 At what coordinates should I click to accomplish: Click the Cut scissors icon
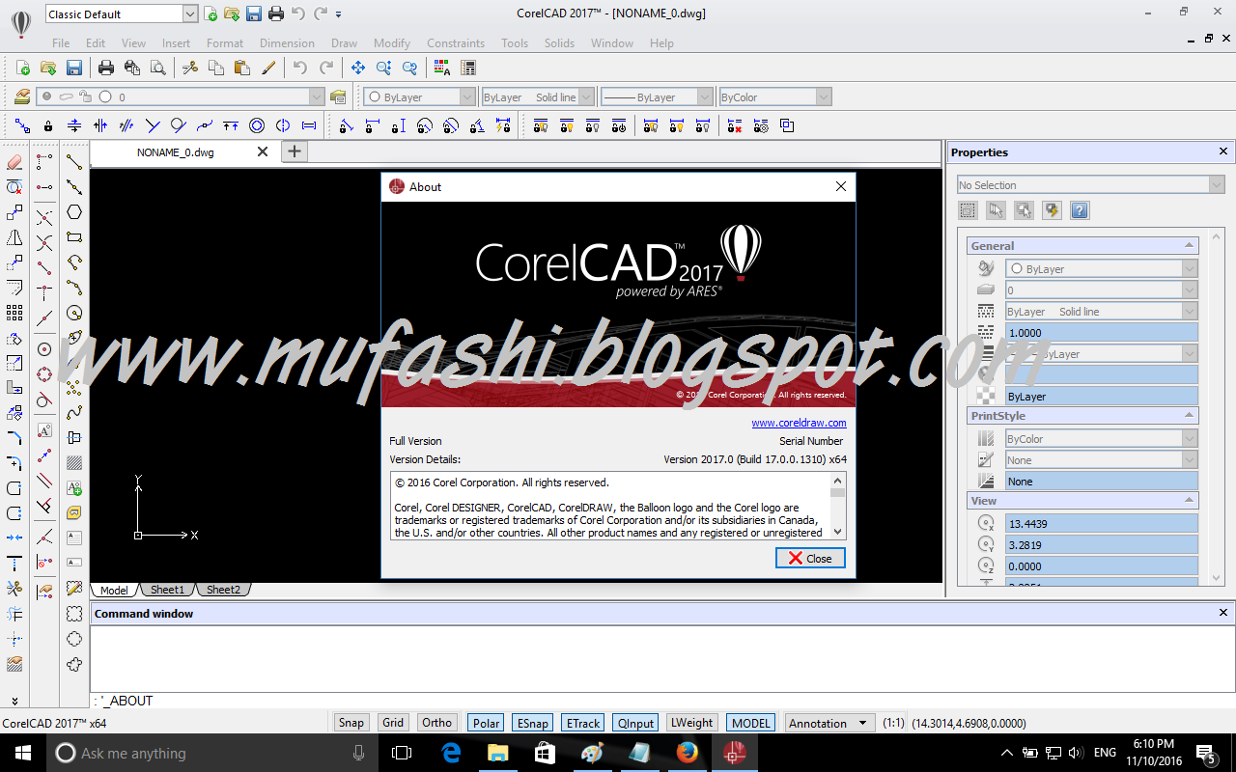[x=190, y=68]
